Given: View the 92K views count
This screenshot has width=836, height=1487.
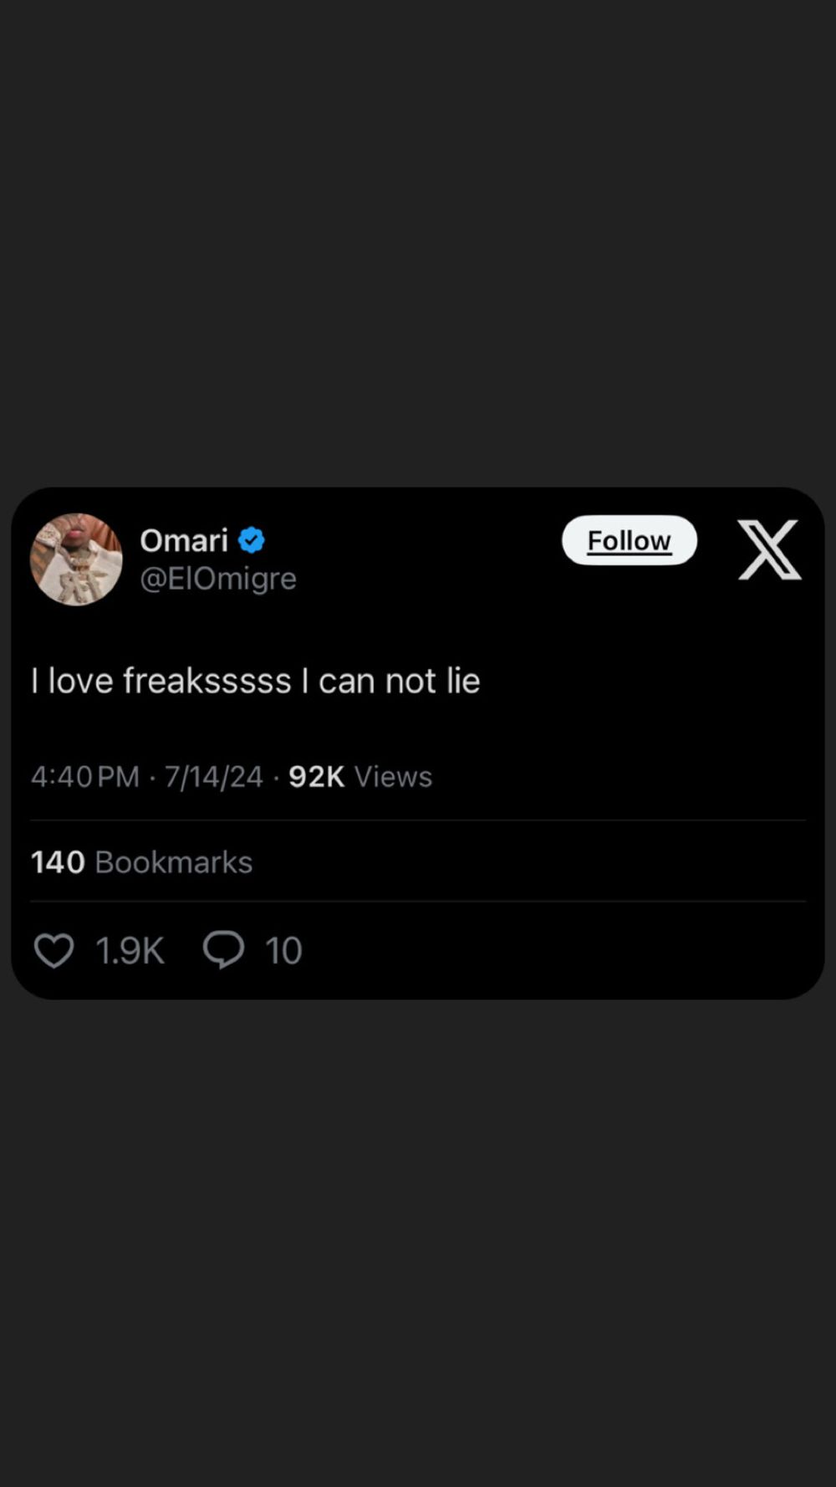Looking at the screenshot, I should tap(317, 777).
